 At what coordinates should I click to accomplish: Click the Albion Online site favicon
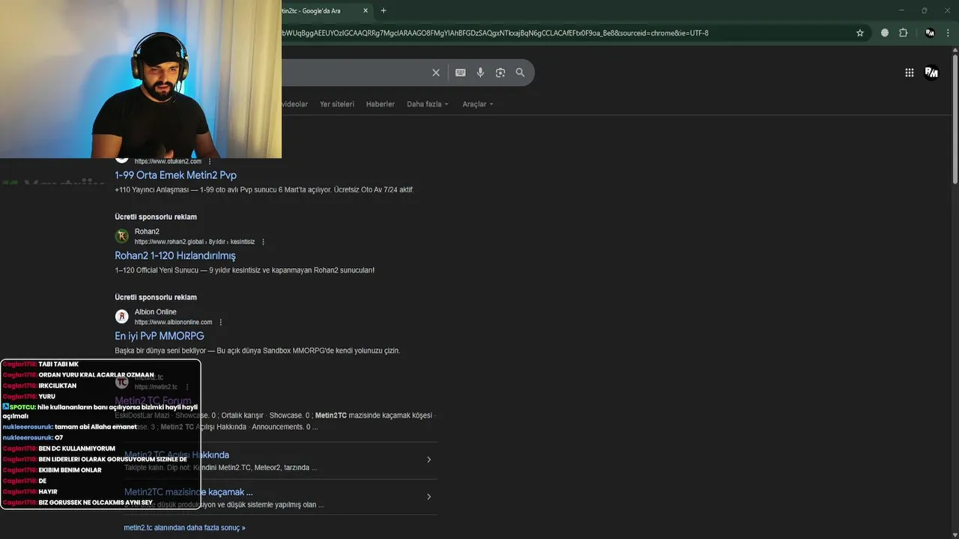[121, 317]
